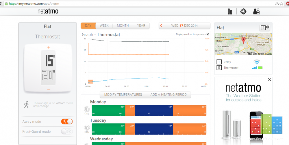Screen dimensions: 289x145
Task: Click the Thermostat battery level icon
Action: tap(261, 68)
